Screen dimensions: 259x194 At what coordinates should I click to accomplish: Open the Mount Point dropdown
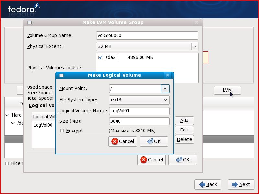click(165, 88)
